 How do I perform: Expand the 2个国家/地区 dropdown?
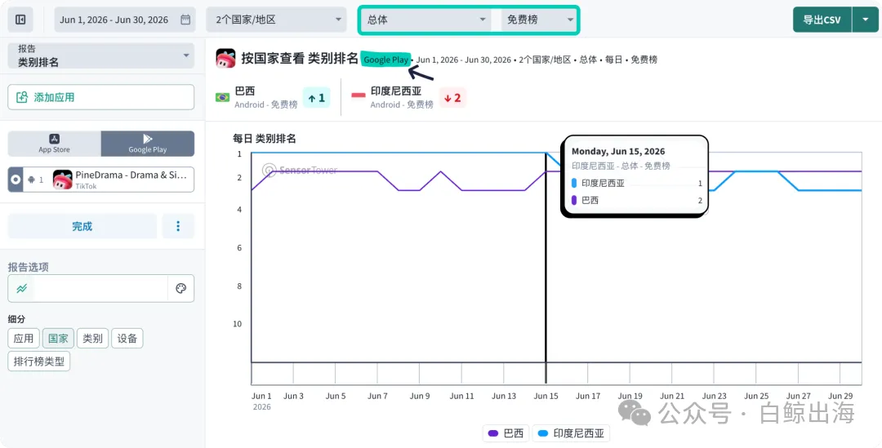click(276, 20)
